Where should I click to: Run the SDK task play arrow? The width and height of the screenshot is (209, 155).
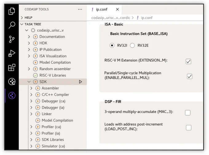[x=81, y=82]
